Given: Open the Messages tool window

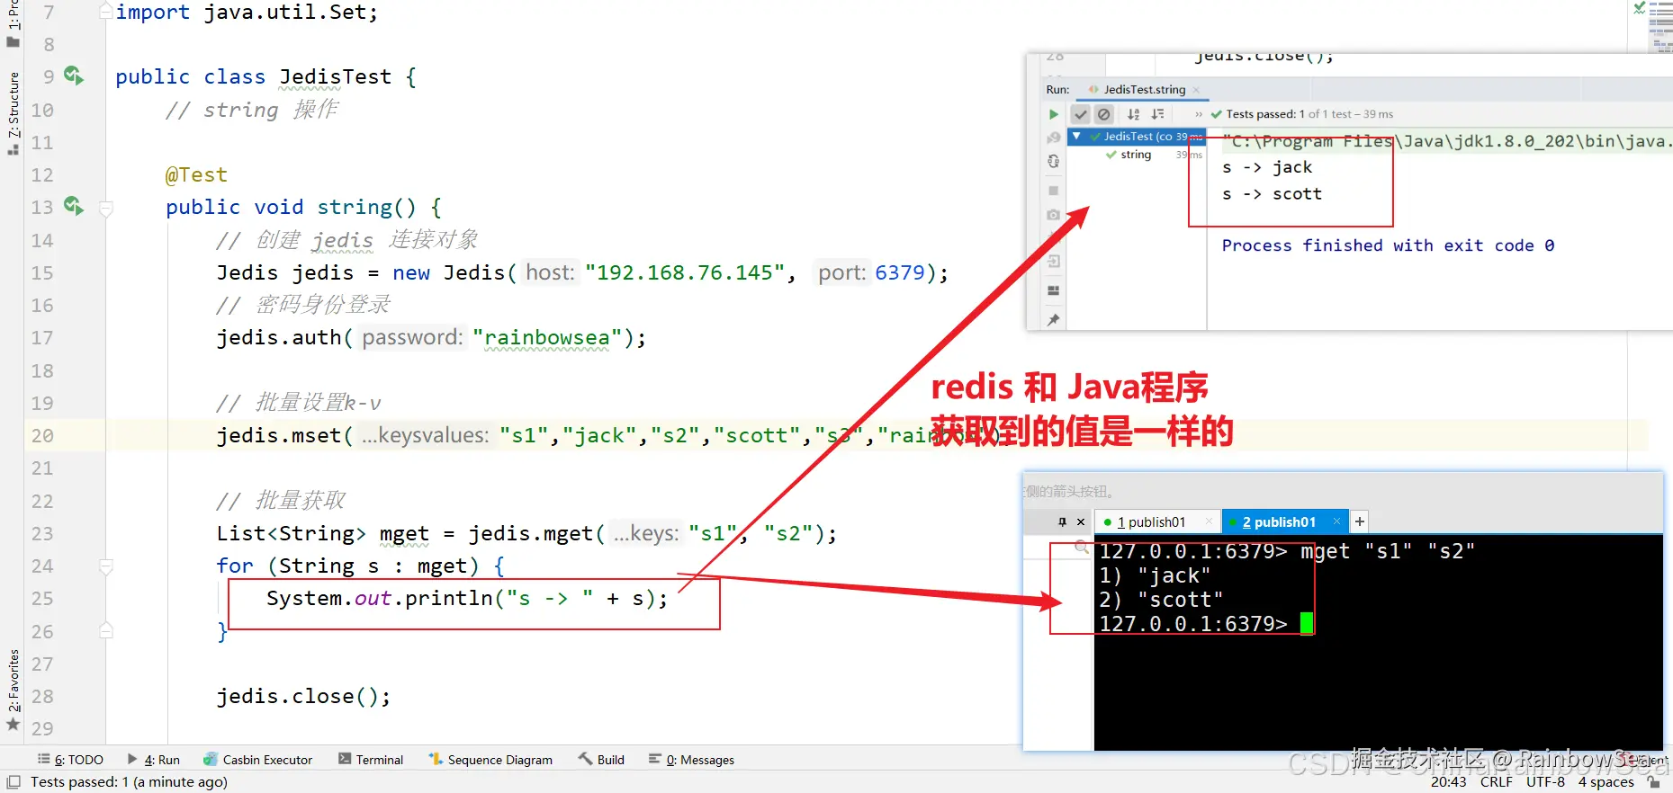Looking at the screenshot, I should pyautogui.click(x=691, y=760).
